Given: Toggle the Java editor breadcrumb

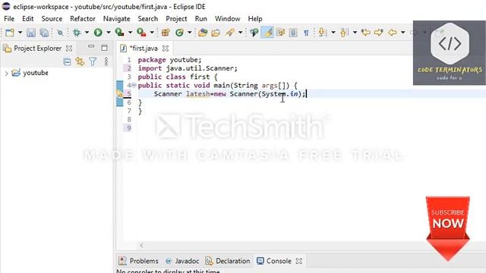Looking at the screenshot, I should 254,32.
